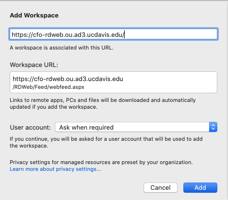Cancel the Add Workspace dialog
Viewport: 228px width, 200px height.
161,188
